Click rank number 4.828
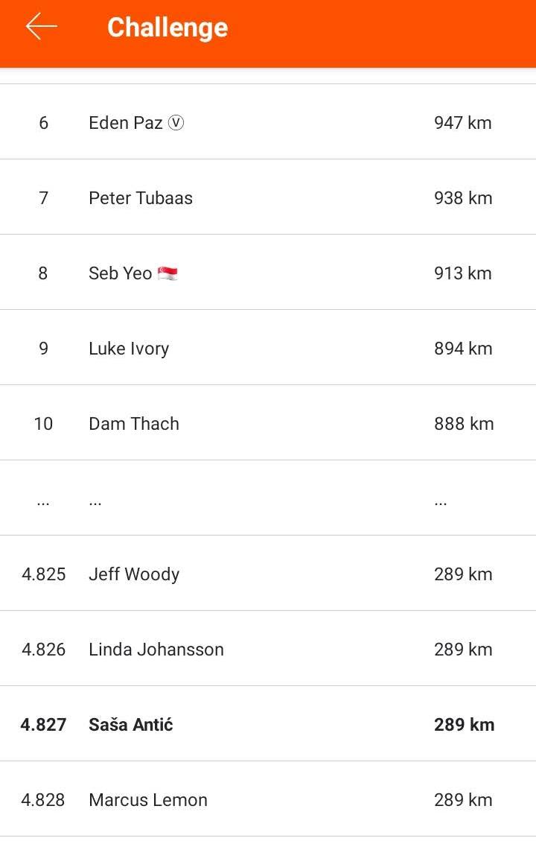Image resolution: width=536 pixels, height=841 pixels. click(43, 800)
